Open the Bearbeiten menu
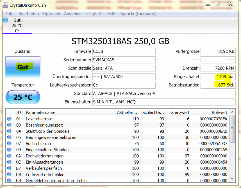Screen dimensions: 241x188 pos(29,14)
